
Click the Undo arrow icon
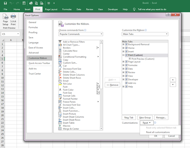(x=11, y=3)
